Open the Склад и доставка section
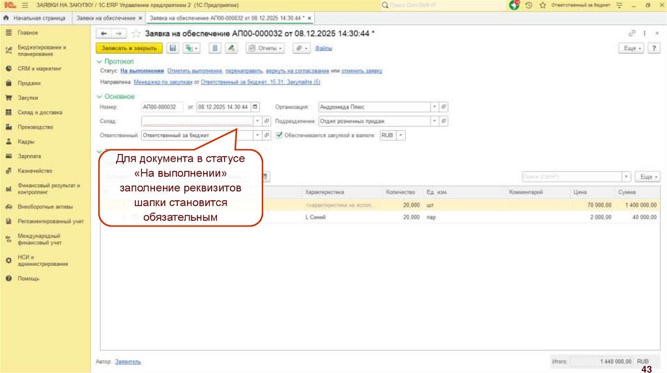Viewport: 667px width, 373px height. (40, 112)
